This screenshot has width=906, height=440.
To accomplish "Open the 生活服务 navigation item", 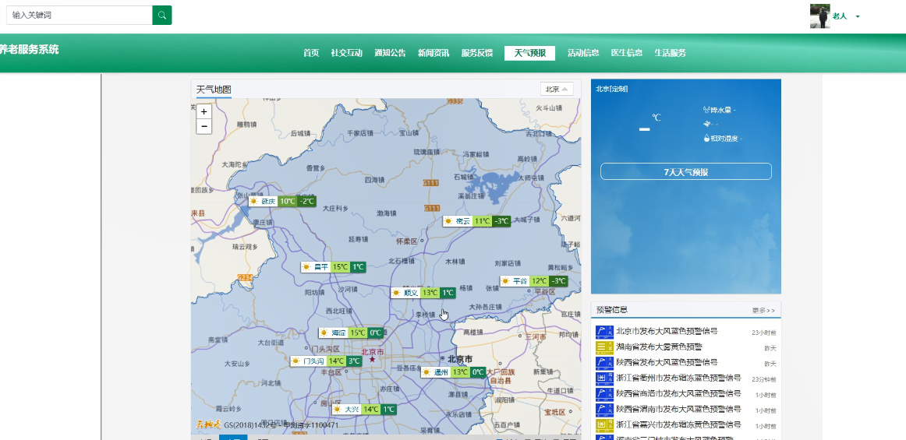I will 671,53.
